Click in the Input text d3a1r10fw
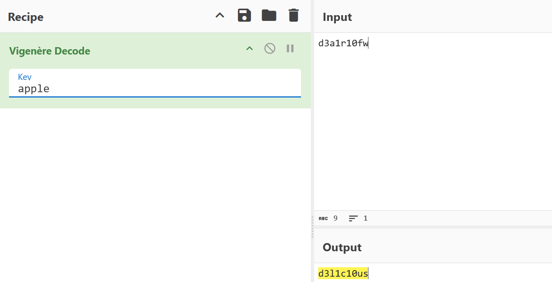The width and height of the screenshot is (552, 282). 343,43
